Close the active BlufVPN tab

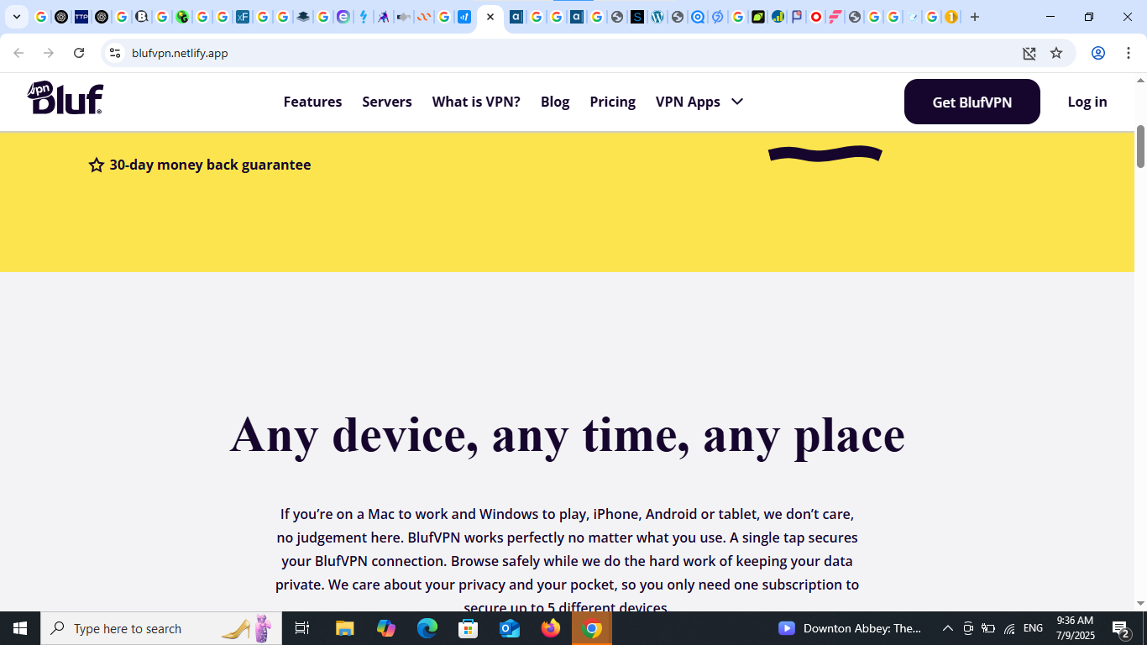point(490,17)
